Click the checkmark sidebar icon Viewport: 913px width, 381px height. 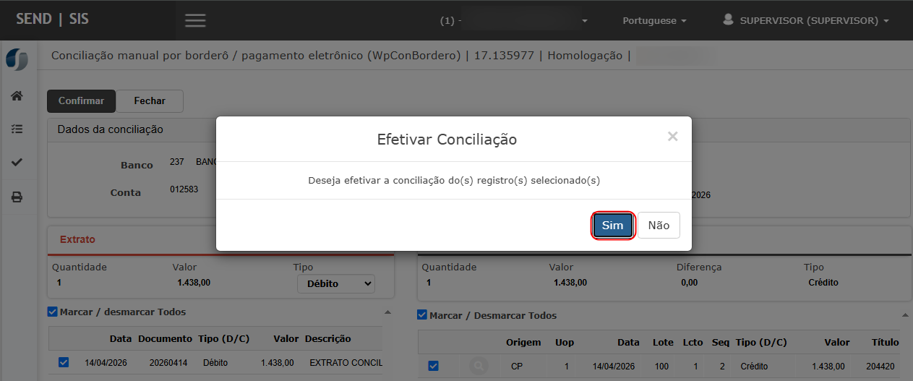(x=17, y=163)
